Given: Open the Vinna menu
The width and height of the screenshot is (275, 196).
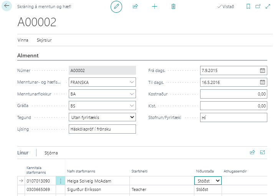Looking at the screenshot, I should tap(23, 40).
